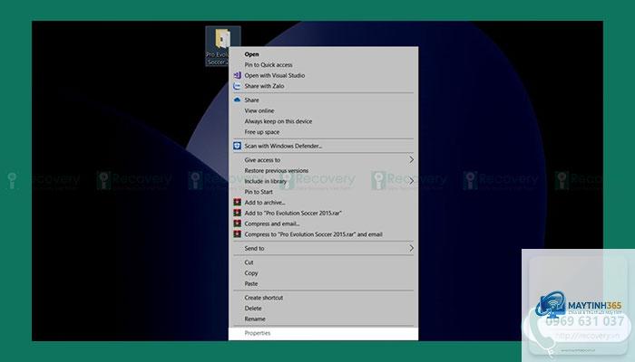
Task: Click the Zalo icon in the context menu
Action: (238, 86)
